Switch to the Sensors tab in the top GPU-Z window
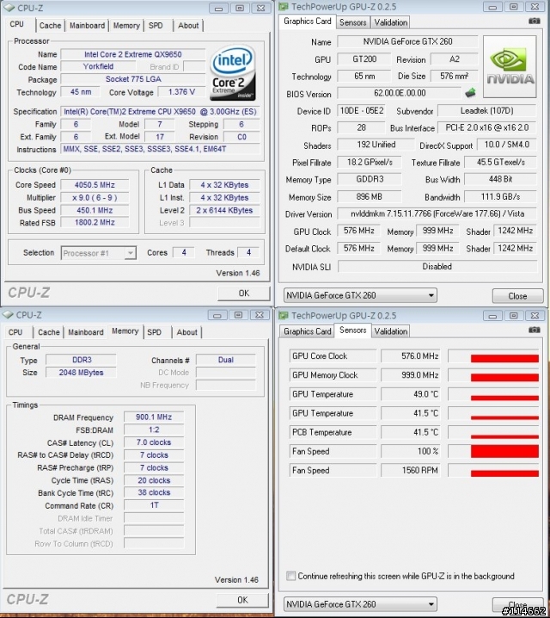 click(x=353, y=22)
